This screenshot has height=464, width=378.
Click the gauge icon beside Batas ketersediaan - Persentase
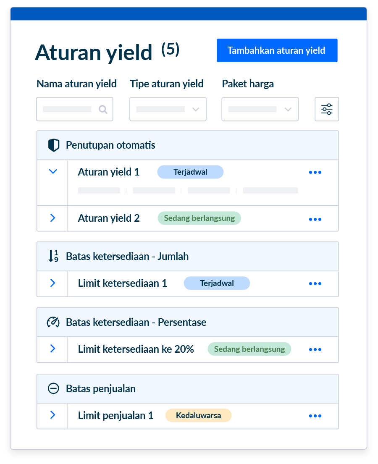coord(53,322)
